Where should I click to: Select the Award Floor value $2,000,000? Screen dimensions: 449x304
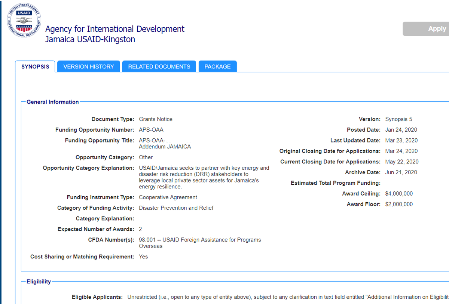tap(399, 204)
